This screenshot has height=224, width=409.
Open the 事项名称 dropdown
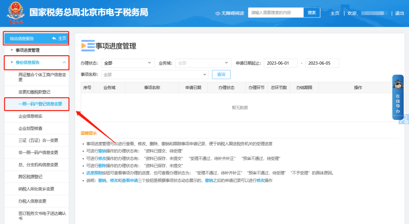[x=155, y=74]
